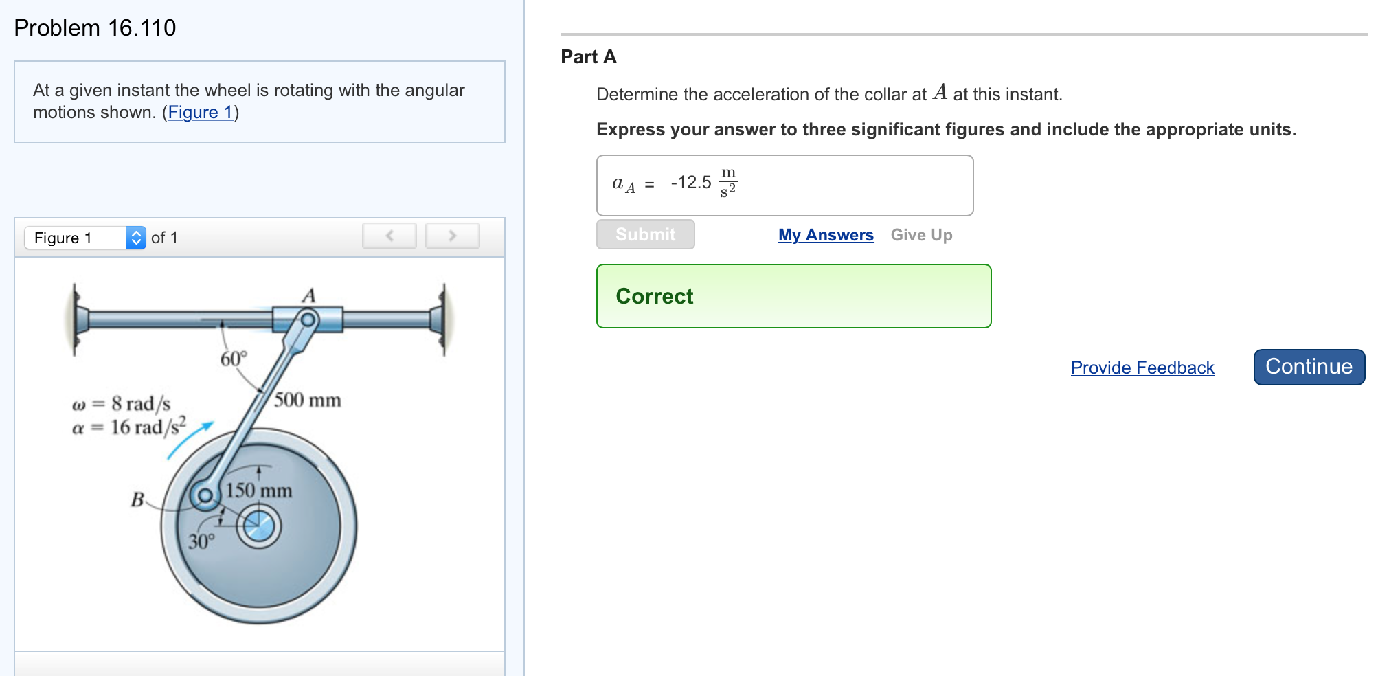1378x676 pixels.
Task: Click the Problem 16.110 title
Action: point(94,27)
